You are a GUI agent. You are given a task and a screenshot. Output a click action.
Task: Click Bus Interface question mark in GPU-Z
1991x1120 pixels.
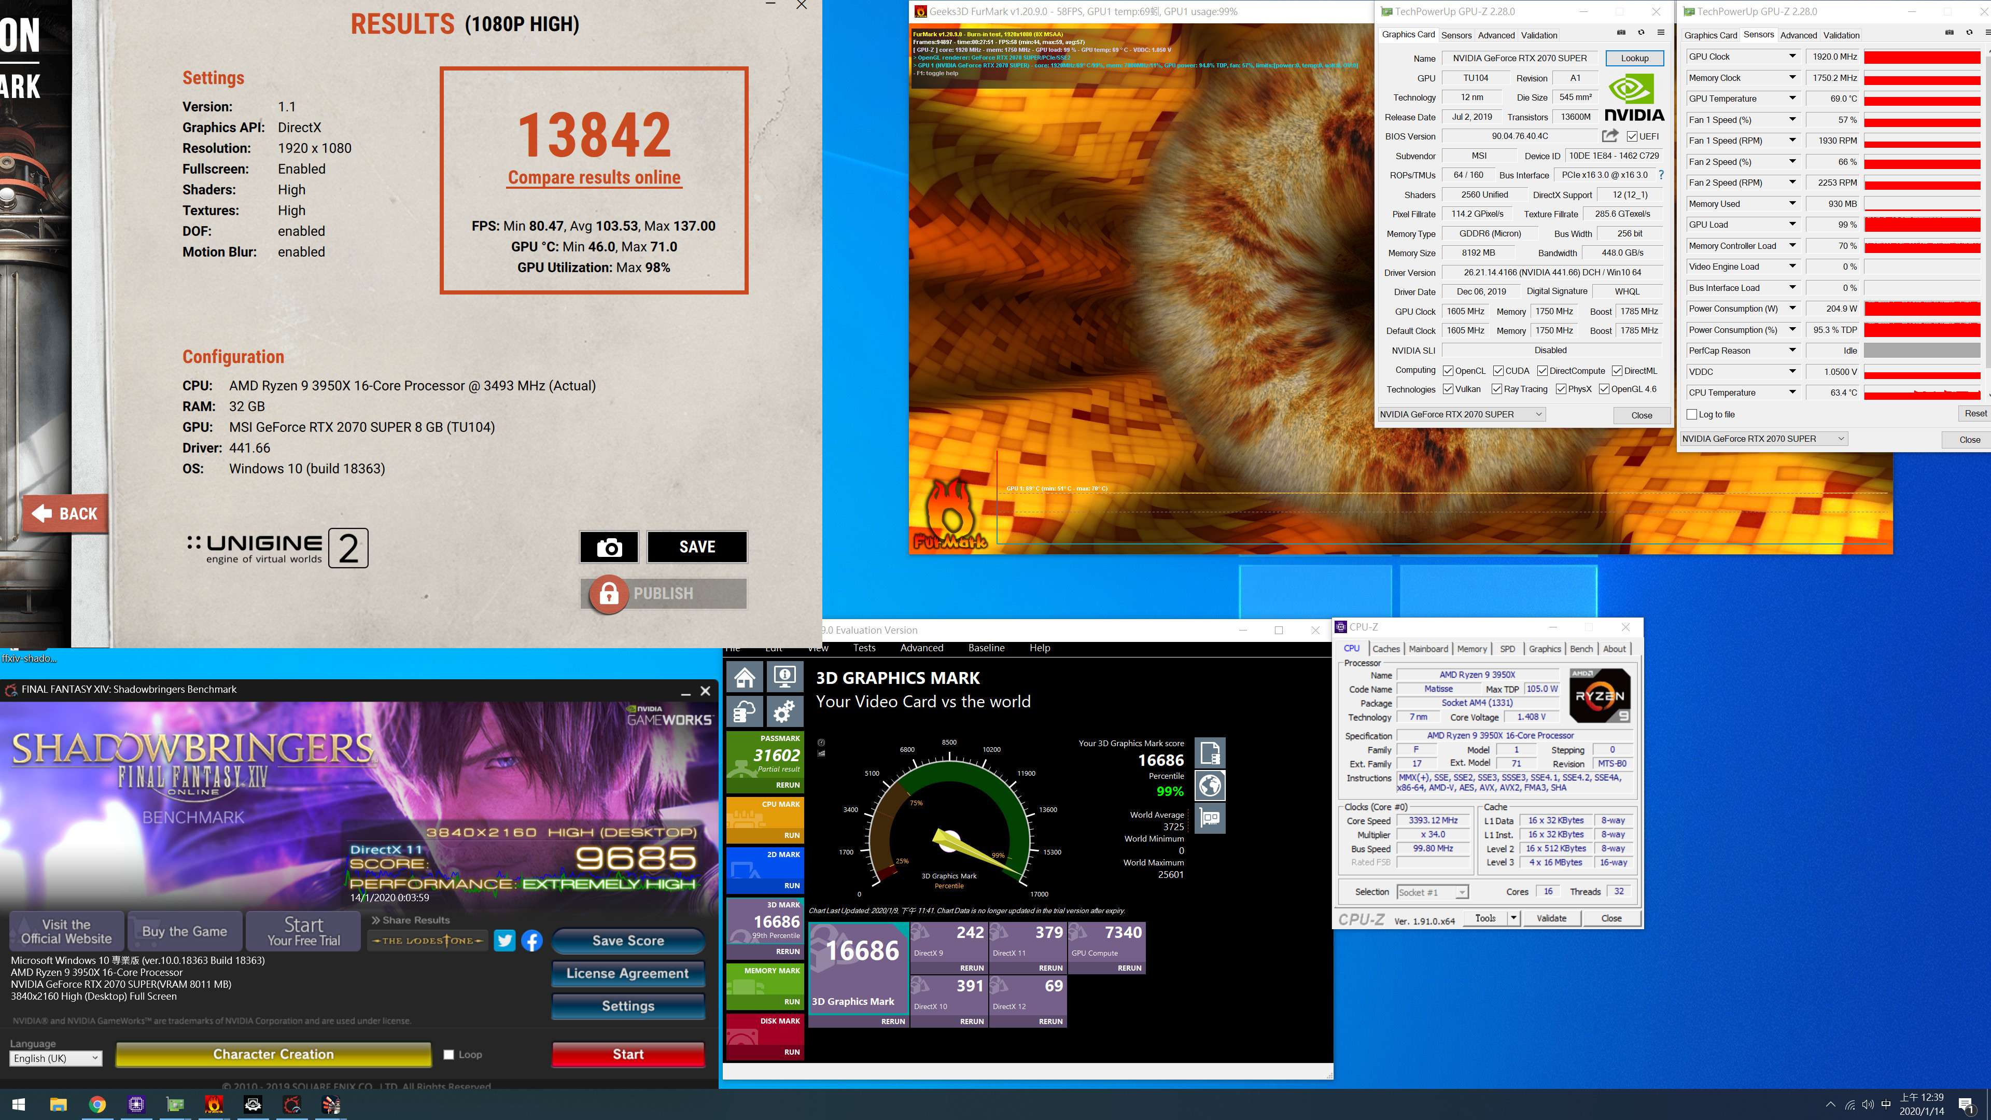pyautogui.click(x=1661, y=175)
